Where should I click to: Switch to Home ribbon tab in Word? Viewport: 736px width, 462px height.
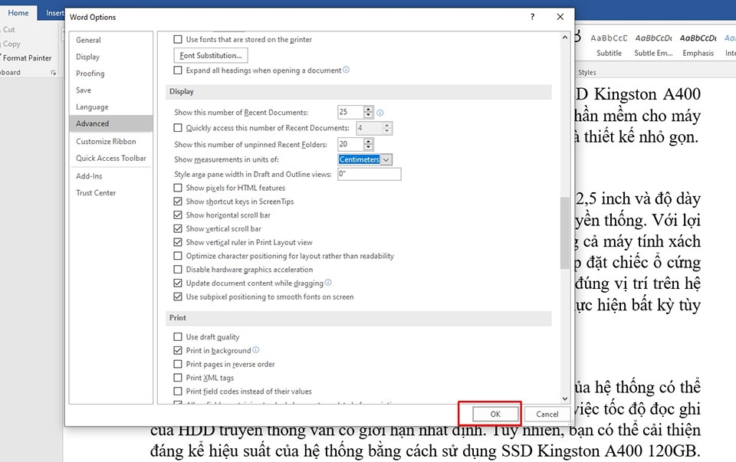click(18, 13)
